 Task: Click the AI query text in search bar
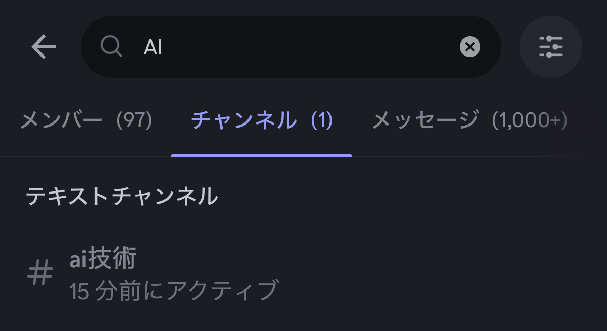(153, 48)
